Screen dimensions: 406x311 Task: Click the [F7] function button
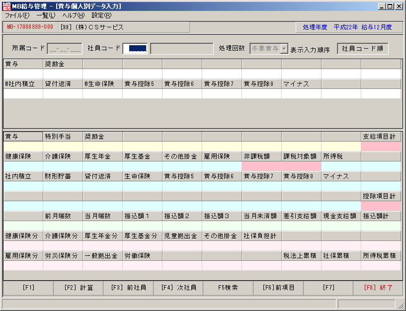point(328,288)
